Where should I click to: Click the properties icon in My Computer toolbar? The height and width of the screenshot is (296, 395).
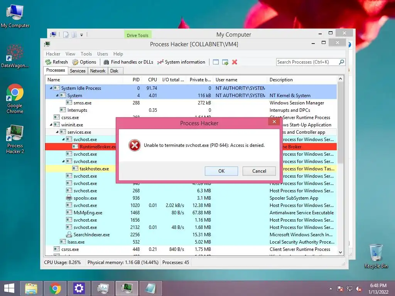coord(66,35)
